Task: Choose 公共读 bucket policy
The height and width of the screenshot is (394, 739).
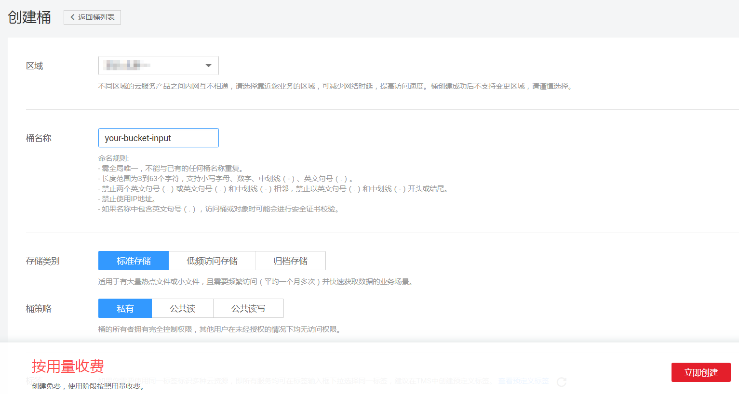Action: (x=183, y=308)
